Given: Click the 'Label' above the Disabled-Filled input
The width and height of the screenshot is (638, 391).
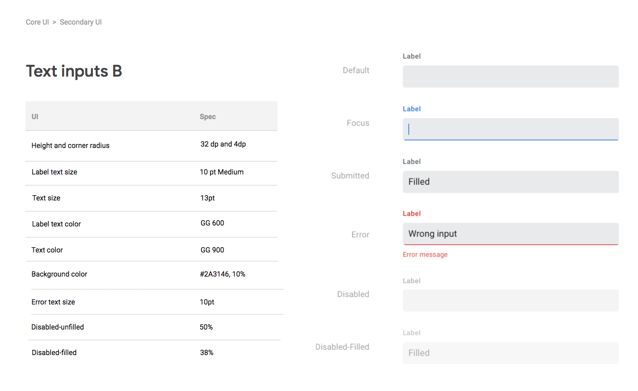Looking at the screenshot, I should click(412, 333).
